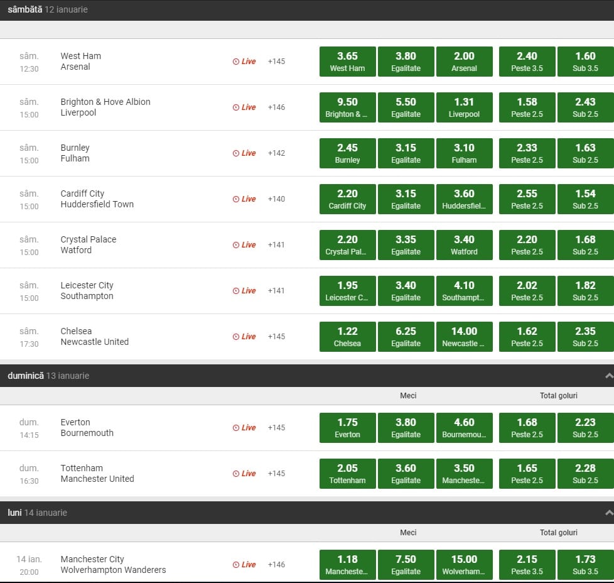Show +146 more markets for Brighton match
This screenshot has height=583, width=614.
click(276, 107)
